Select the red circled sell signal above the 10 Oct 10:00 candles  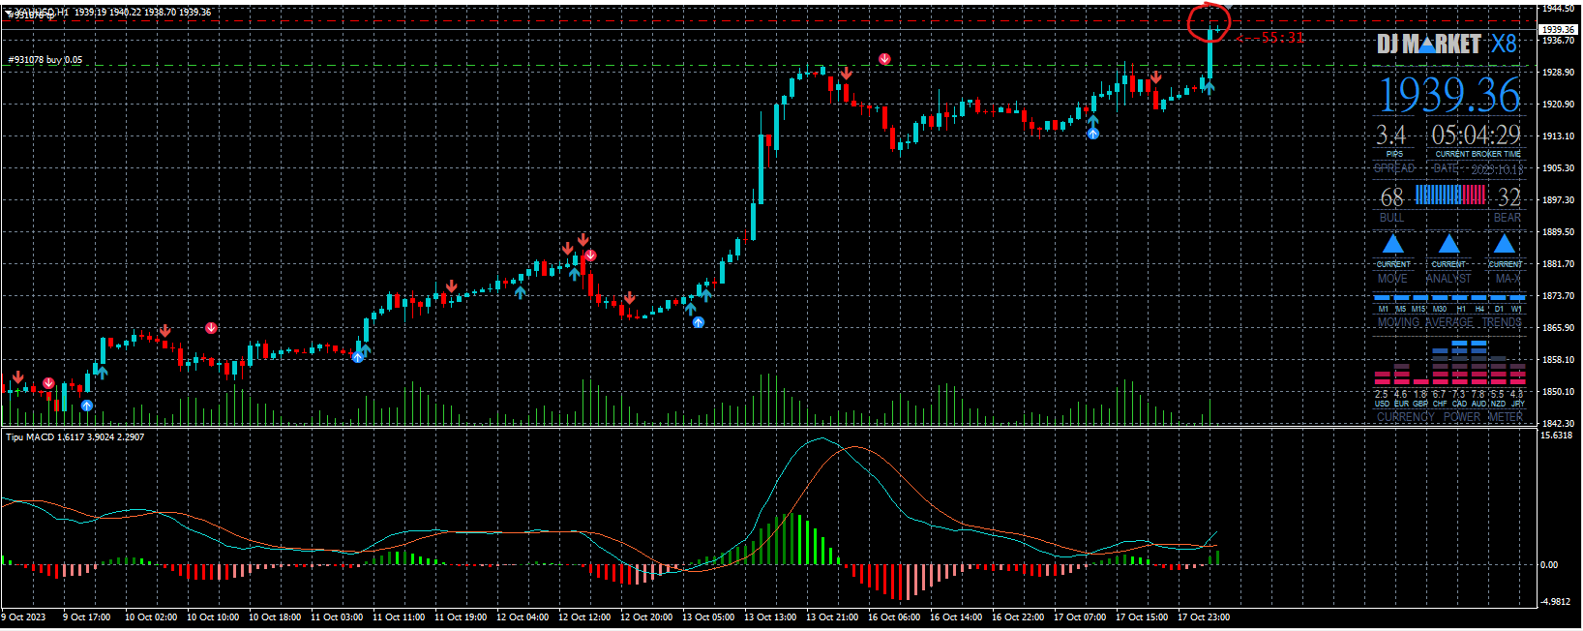(211, 328)
